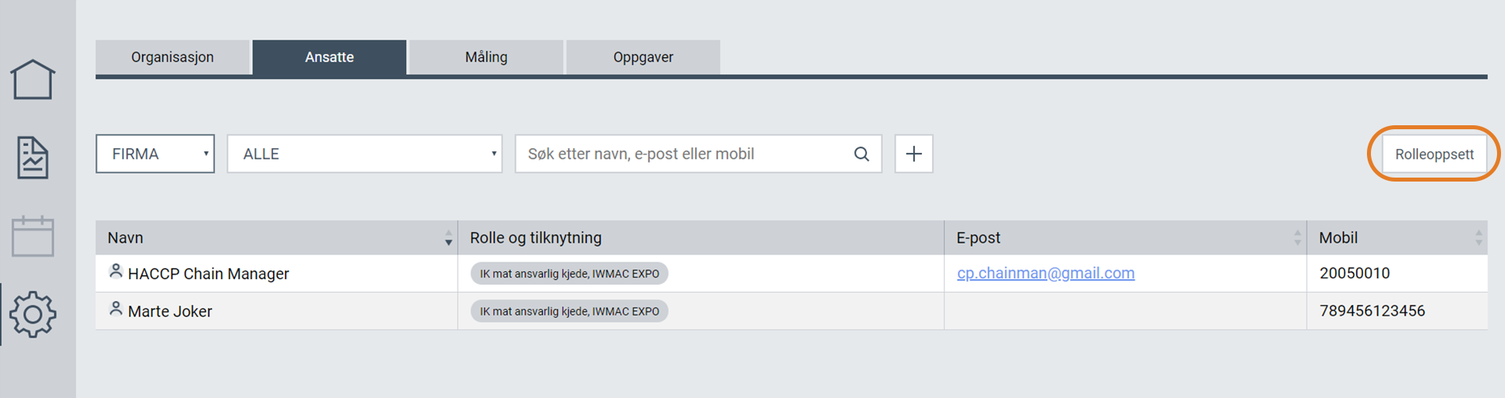Sort table by Navn column arrows
The image size is (1505, 398).
pyautogui.click(x=448, y=238)
